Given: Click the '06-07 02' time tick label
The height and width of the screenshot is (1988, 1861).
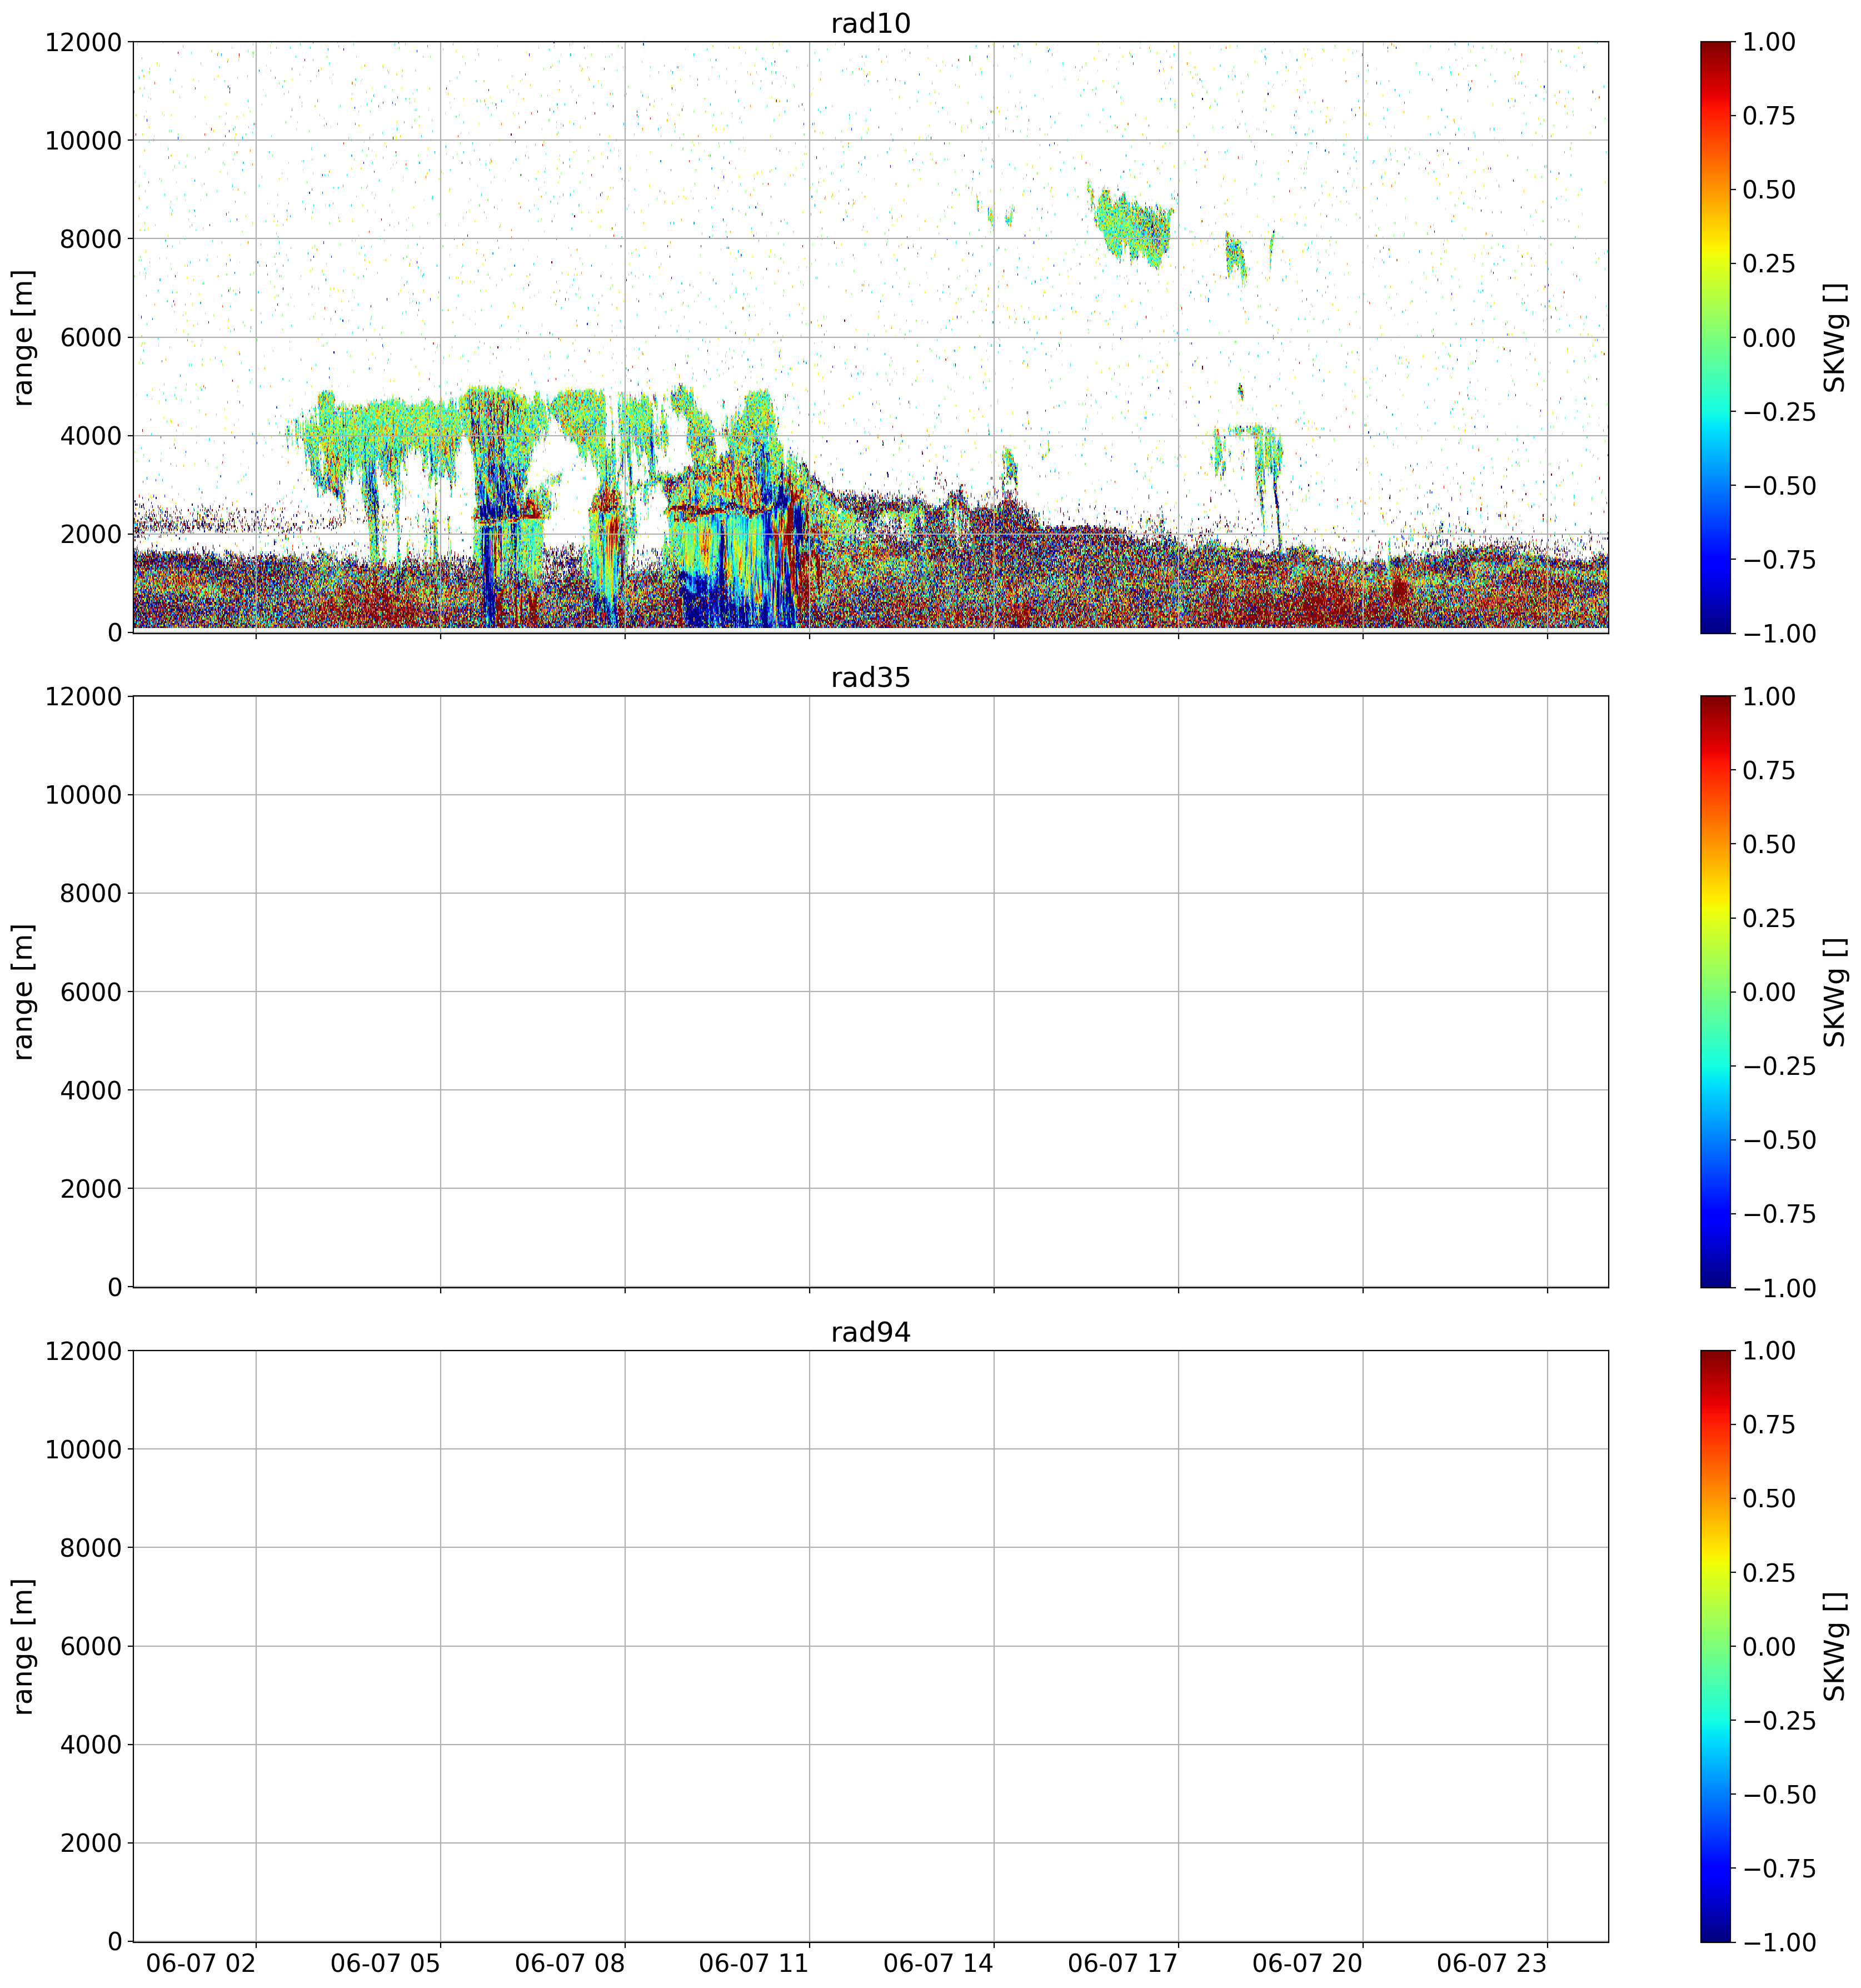Looking at the screenshot, I should tap(201, 1963).
